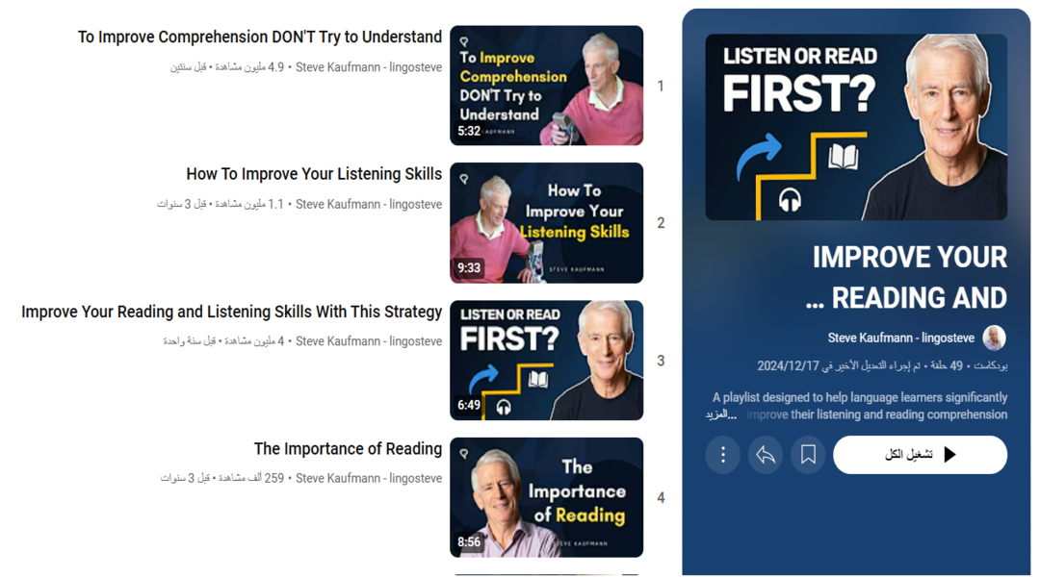Open the large Listen or Read First thumbnail

[x=856, y=127]
